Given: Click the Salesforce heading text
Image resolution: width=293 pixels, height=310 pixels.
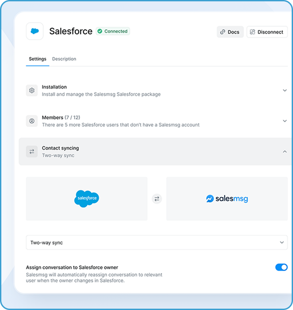Looking at the screenshot, I should click(71, 31).
